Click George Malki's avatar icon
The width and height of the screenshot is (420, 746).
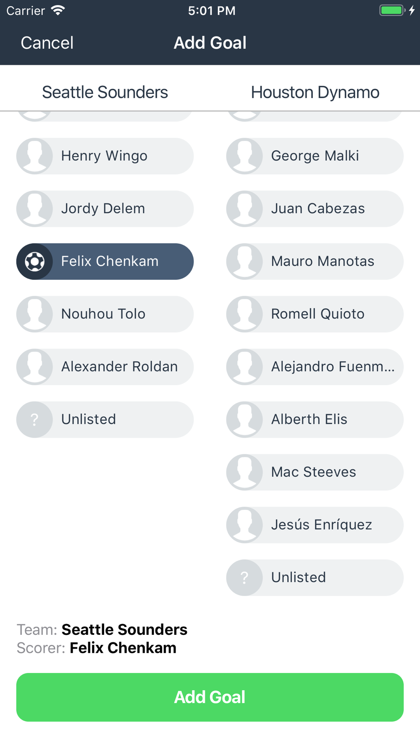[244, 156]
